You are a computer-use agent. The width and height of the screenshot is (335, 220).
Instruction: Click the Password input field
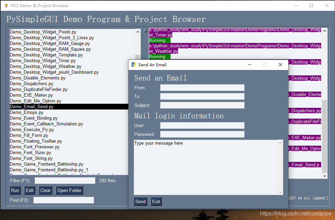202,134
